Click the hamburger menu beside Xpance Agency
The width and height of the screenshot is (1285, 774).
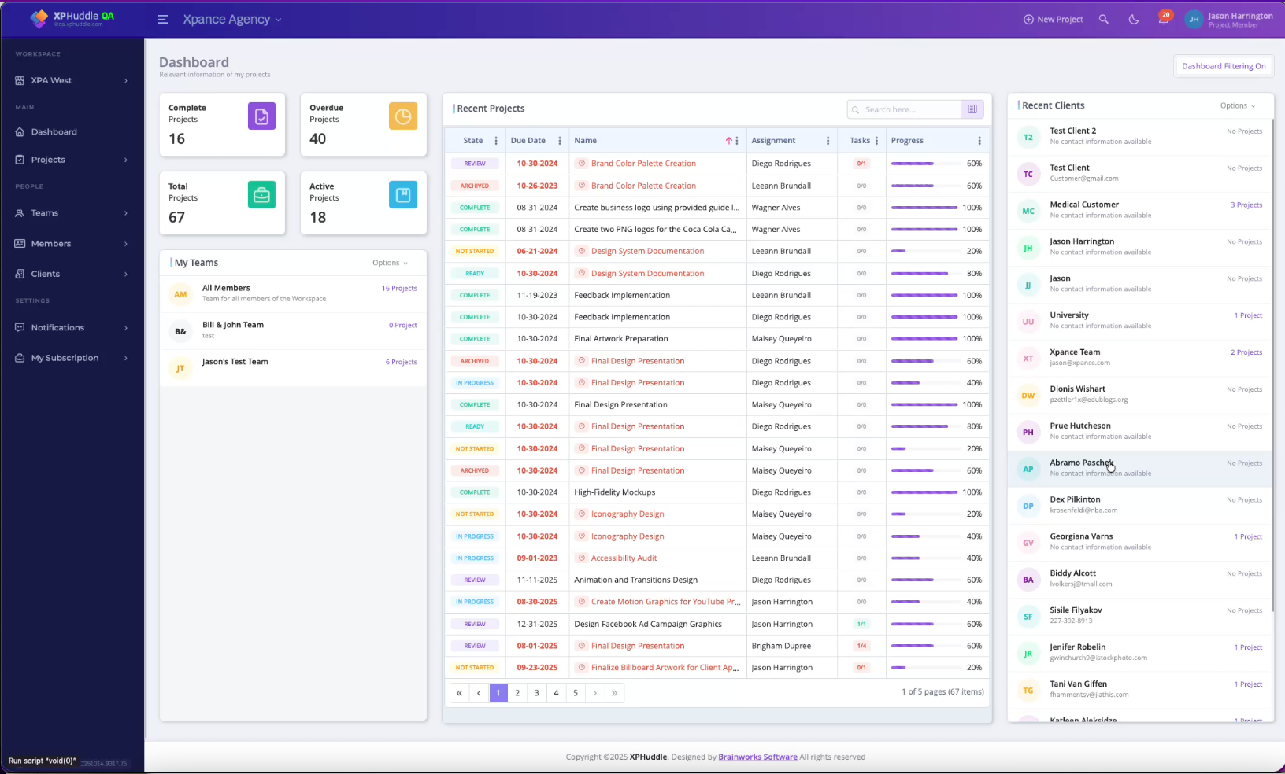click(x=163, y=19)
